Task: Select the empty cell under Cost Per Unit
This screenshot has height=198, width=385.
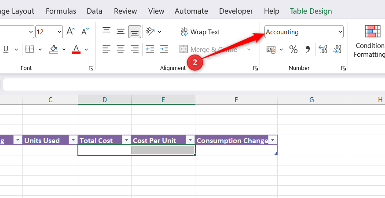Action: [163, 150]
